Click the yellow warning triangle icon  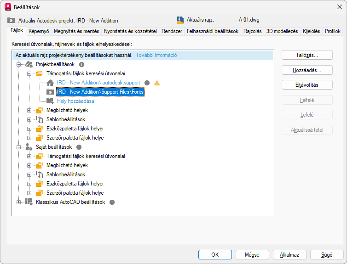(157, 83)
